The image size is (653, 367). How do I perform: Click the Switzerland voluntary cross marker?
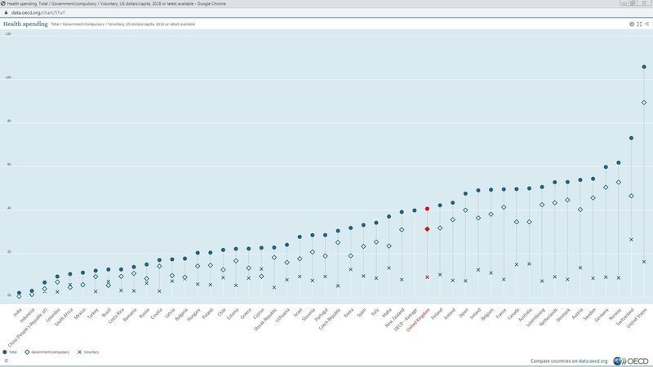point(631,239)
